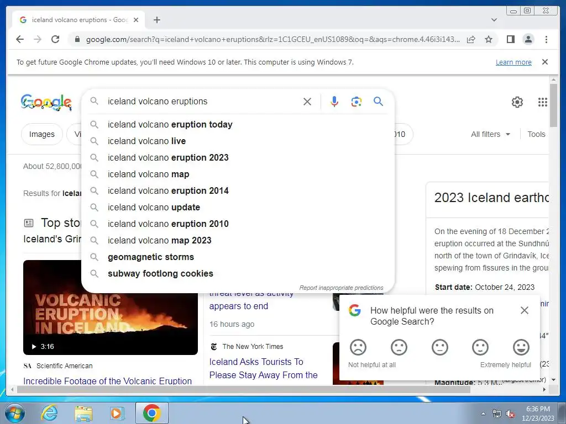The image size is (566, 424).
Task: Close the Google feedback survey popup
Action: coord(524,310)
